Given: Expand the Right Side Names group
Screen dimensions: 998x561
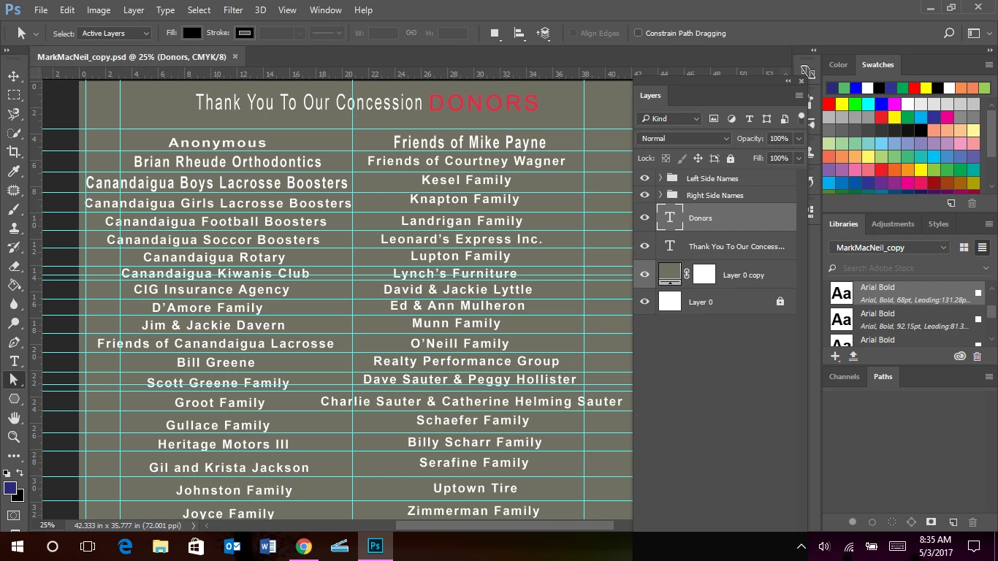Looking at the screenshot, I should tap(660, 195).
